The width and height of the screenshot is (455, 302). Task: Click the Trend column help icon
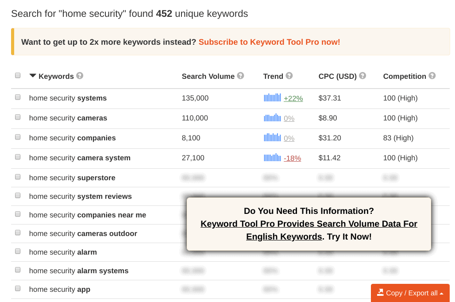[289, 76]
